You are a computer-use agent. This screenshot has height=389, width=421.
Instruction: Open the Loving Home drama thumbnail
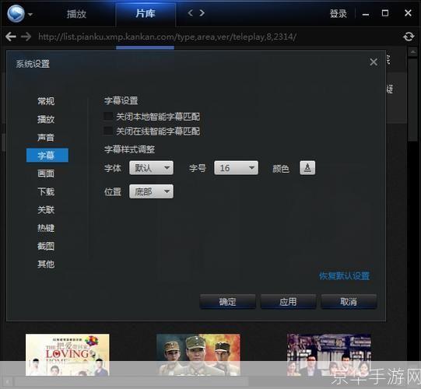pos(68,354)
